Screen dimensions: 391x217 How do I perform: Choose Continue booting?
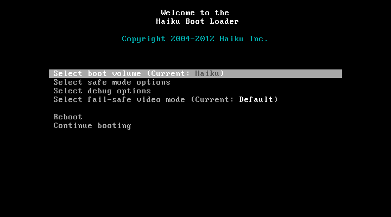[x=92, y=125]
